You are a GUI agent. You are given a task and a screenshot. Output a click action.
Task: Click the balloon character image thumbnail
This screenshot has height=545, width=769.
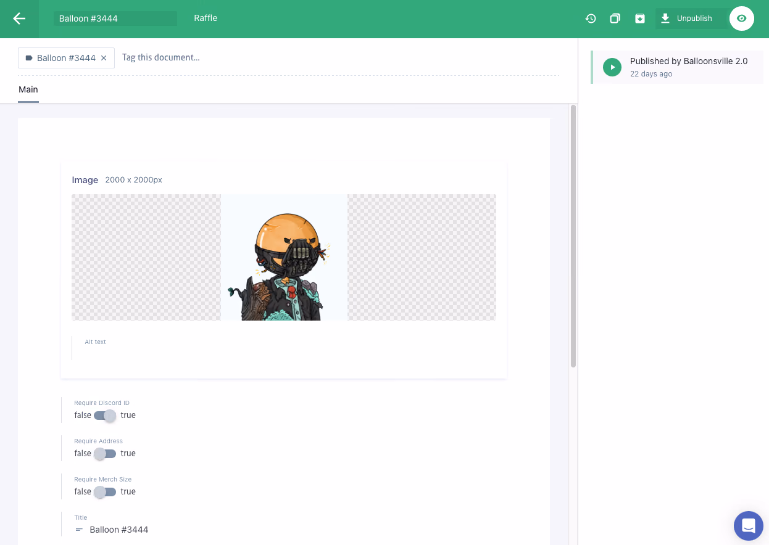tap(284, 257)
